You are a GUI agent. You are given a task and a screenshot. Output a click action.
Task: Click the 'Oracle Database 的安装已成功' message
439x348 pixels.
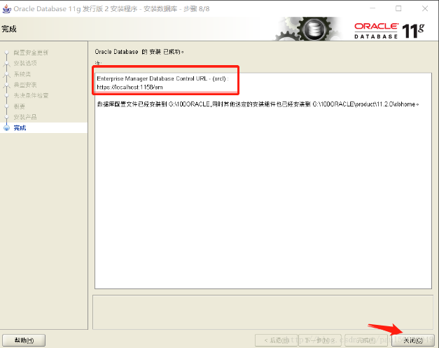[x=139, y=52]
